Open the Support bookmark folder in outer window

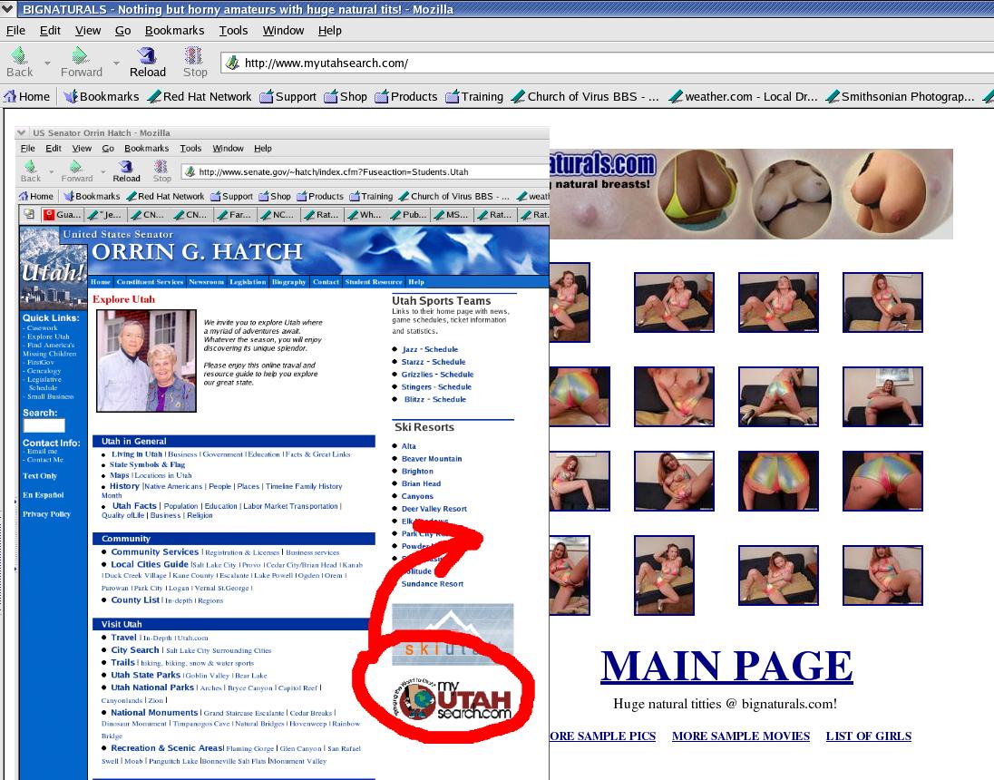tap(287, 96)
